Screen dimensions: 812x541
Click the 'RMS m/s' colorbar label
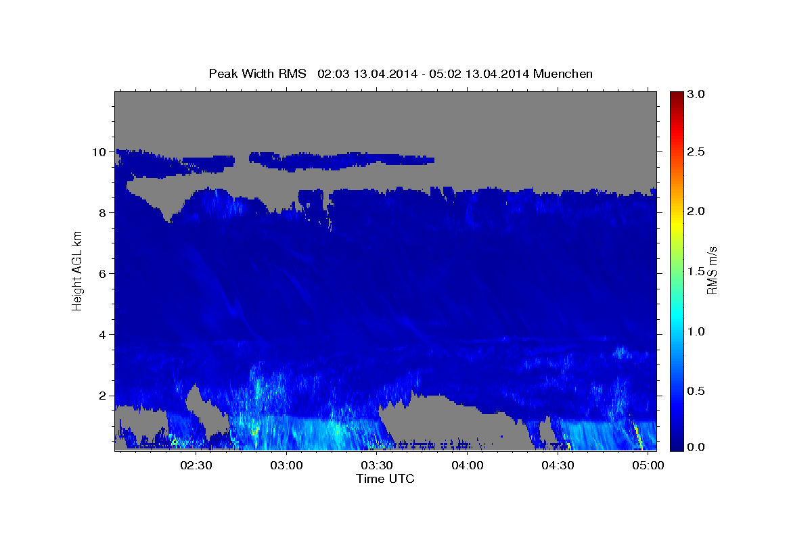pyautogui.click(x=712, y=270)
